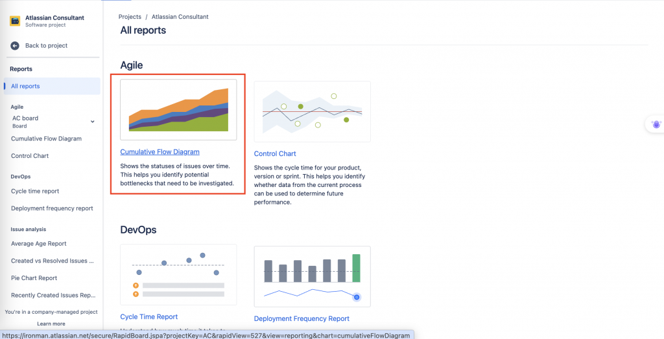Click the AC board label in sidebar

[x=25, y=118]
